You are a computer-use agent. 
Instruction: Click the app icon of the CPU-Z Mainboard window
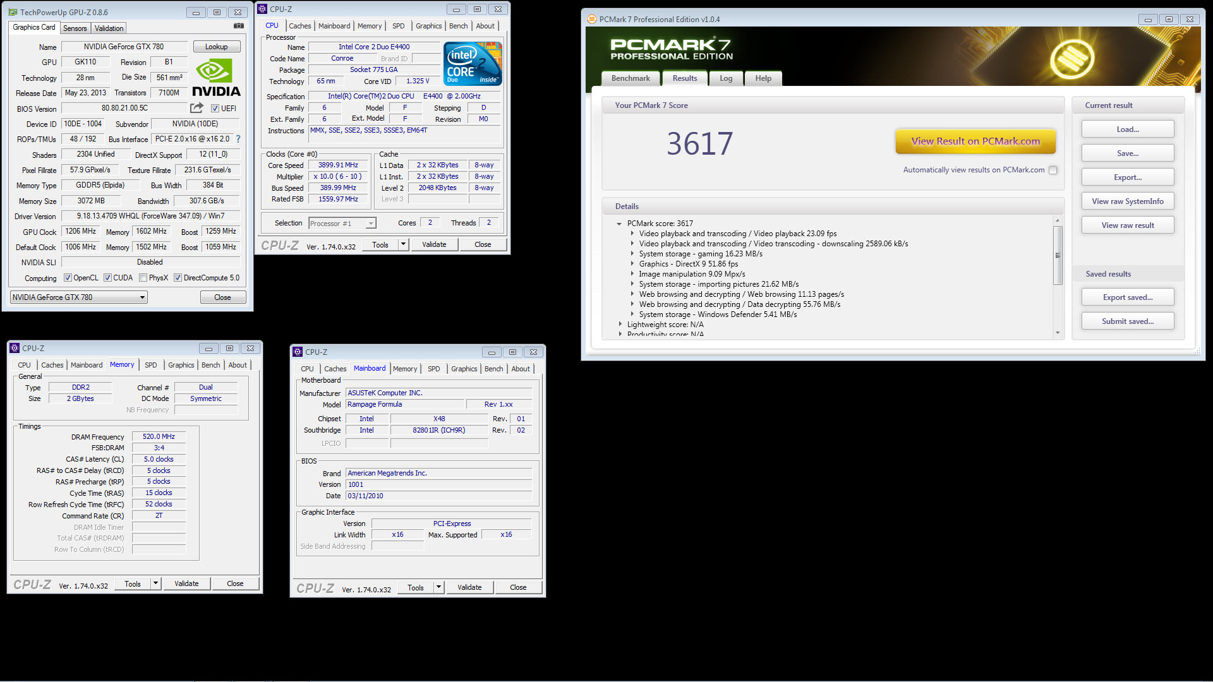point(298,352)
